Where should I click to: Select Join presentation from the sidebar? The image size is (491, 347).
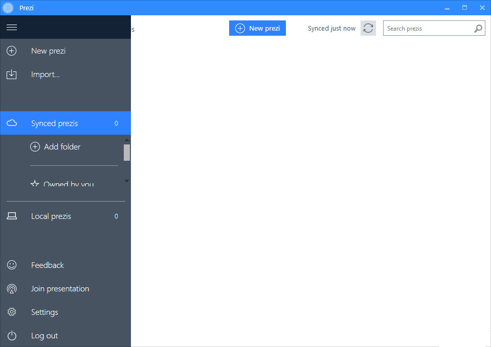click(x=65, y=289)
